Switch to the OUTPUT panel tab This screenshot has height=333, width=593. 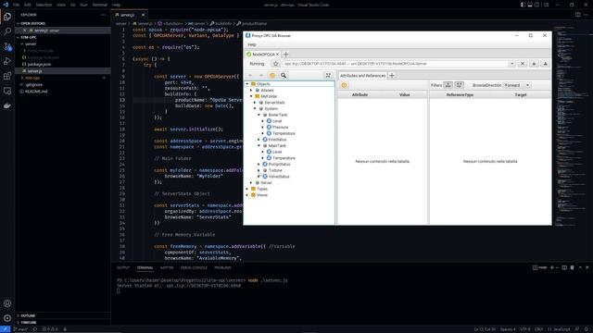click(123, 267)
